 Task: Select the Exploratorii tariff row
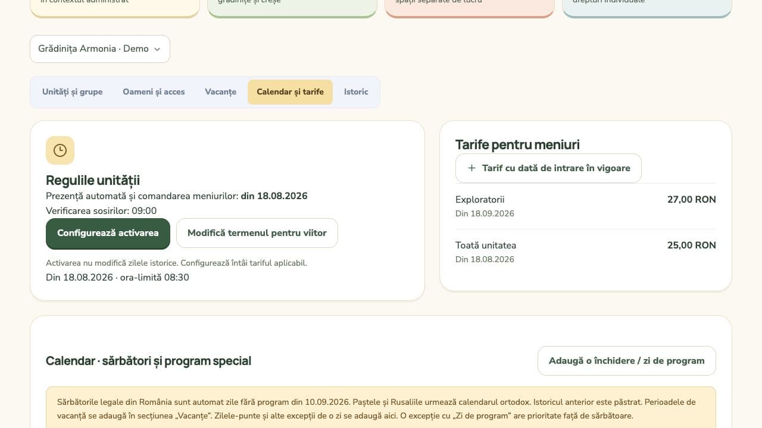pos(586,206)
